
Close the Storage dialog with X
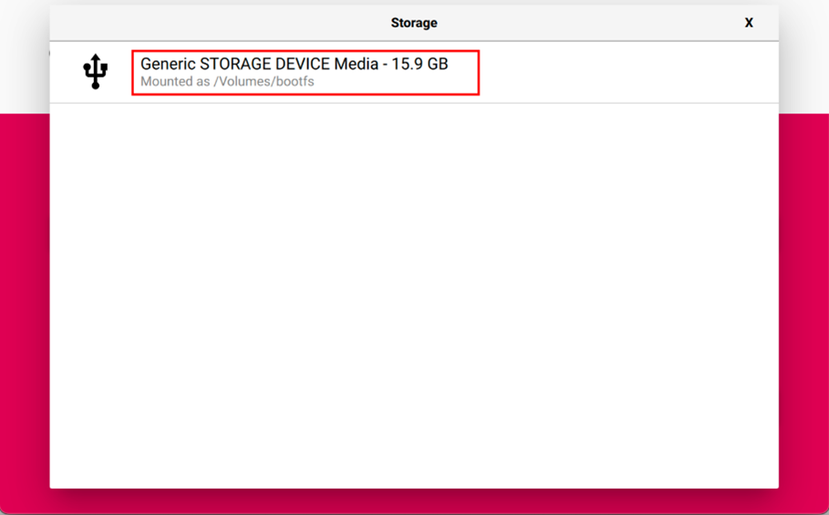[749, 23]
